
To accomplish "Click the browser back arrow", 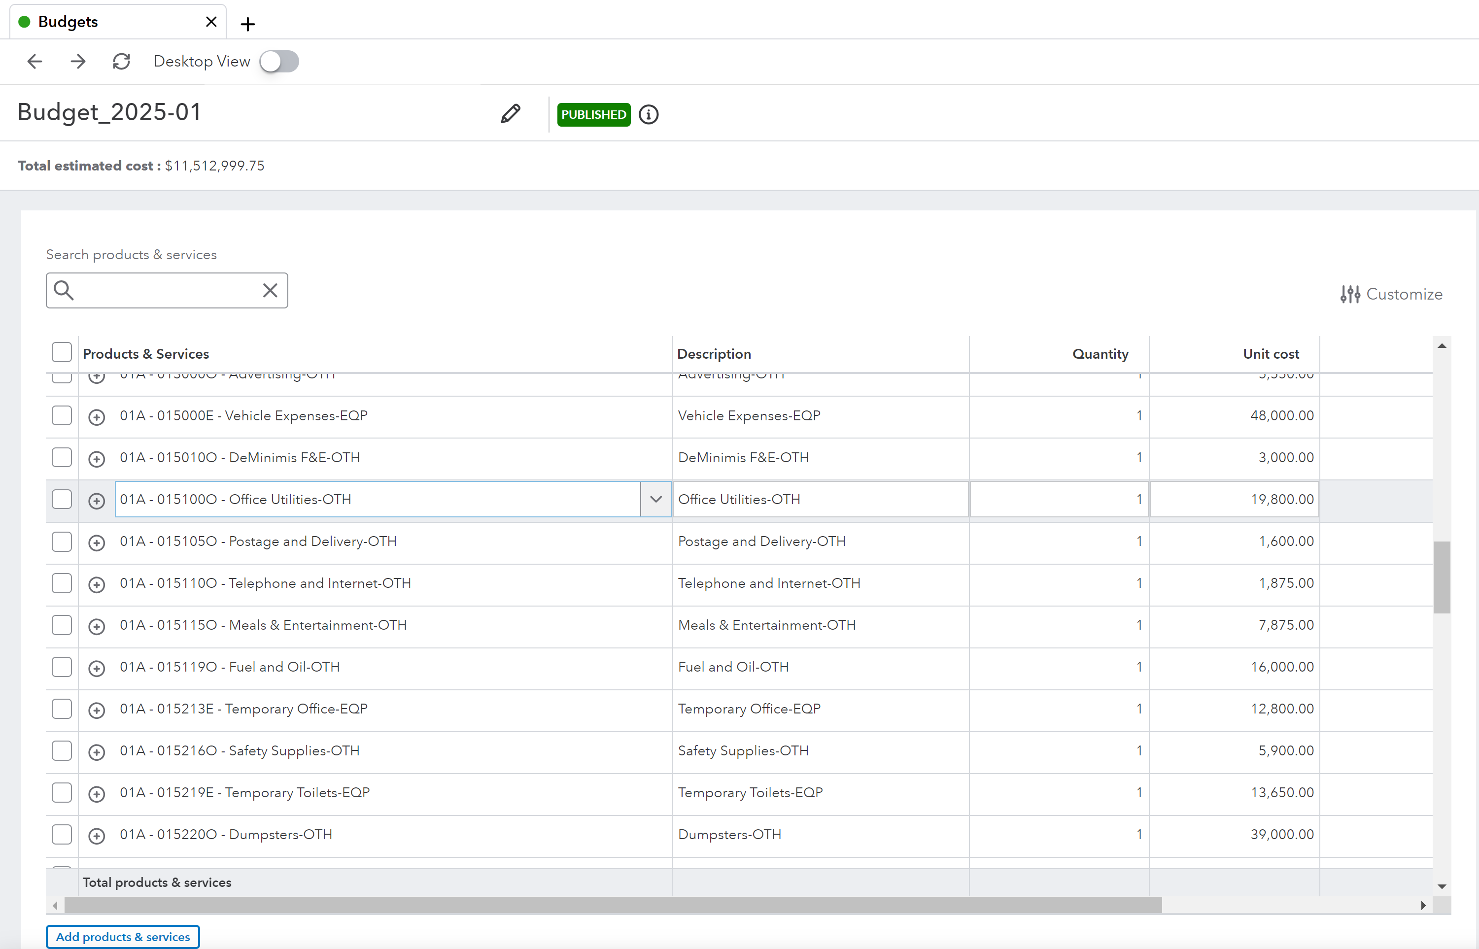I will pyautogui.click(x=35, y=61).
